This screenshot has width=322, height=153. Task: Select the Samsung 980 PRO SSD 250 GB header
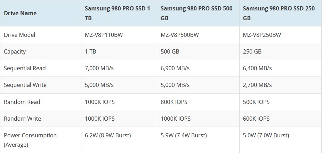279,13
